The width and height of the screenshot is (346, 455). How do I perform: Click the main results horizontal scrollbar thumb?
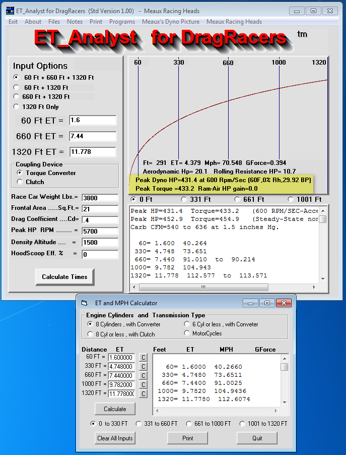(x=203, y=288)
